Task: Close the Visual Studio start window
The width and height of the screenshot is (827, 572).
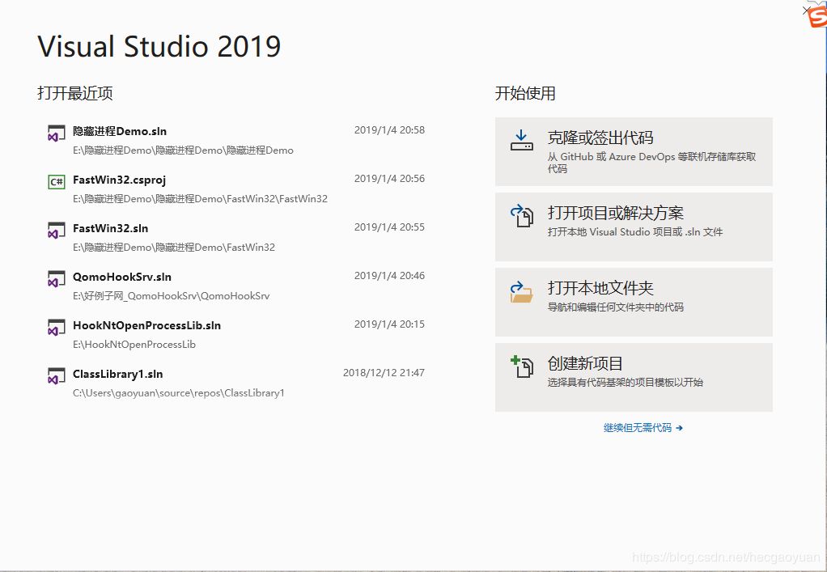Action: (805, 10)
